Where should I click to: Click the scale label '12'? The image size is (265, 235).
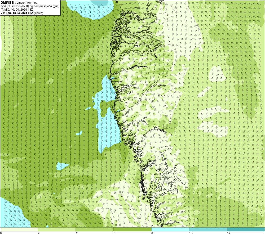(x=228, y=233)
